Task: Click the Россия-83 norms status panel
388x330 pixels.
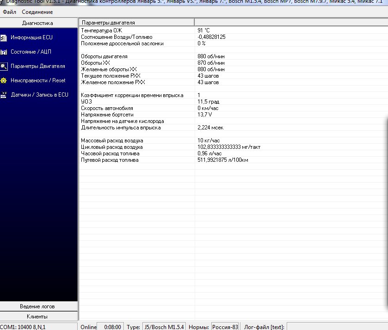Action: (x=226, y=327)
